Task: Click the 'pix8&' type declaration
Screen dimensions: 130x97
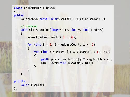Action: click(45, 59)
